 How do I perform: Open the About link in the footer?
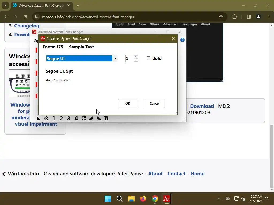point(155,174)
